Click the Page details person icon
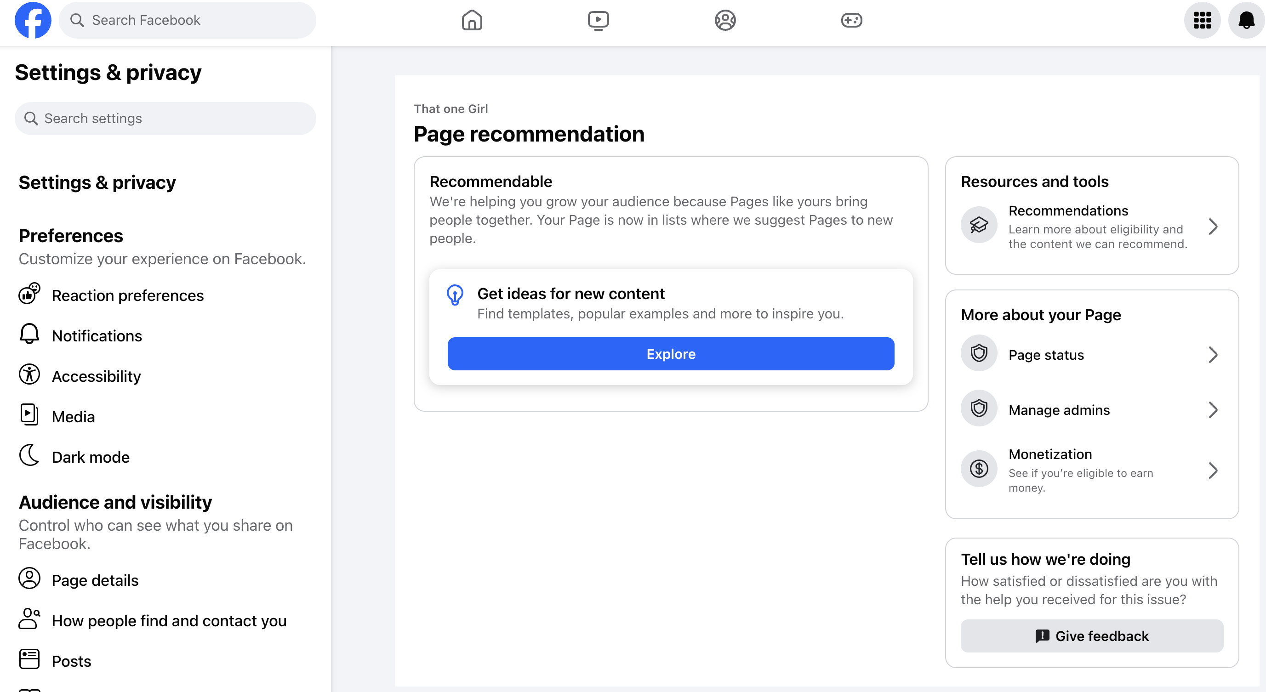Viewport: 1266px width, 692px height. [x=29, y=579]
